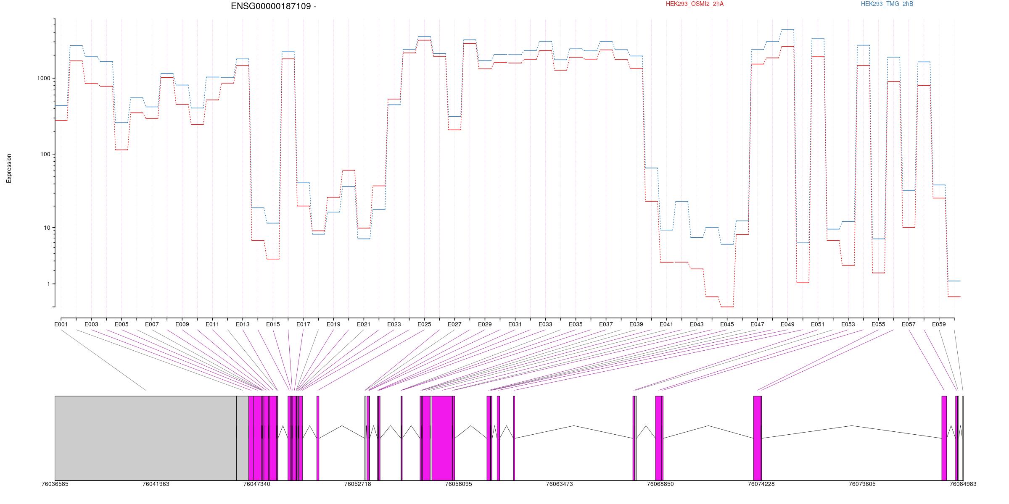
Task: Click the Expression y-axis label
Action: 9,168
